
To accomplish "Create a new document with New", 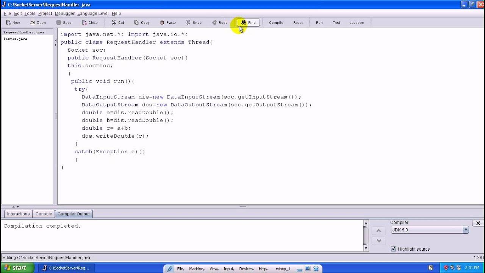I will pos(13,23).
